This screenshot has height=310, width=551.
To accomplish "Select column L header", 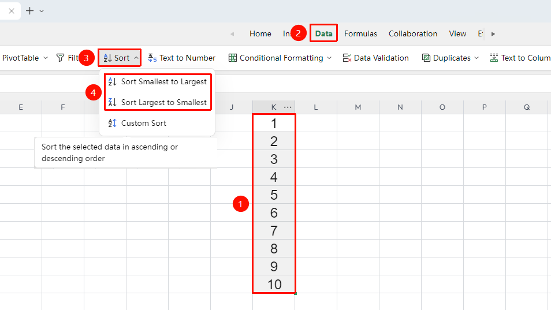I will coord(316,107).
